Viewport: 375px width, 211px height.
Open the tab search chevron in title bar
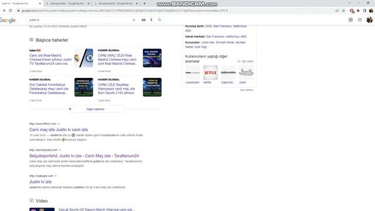[349, 3]
